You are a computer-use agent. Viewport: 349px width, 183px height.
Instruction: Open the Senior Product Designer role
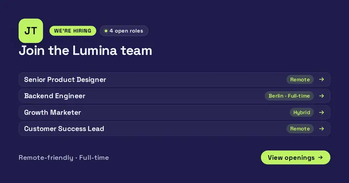(174, 79)
